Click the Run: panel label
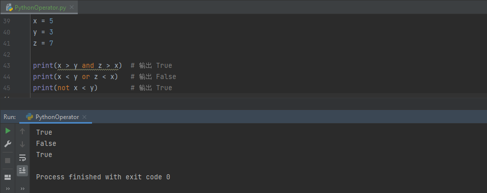 coord(10,117)
